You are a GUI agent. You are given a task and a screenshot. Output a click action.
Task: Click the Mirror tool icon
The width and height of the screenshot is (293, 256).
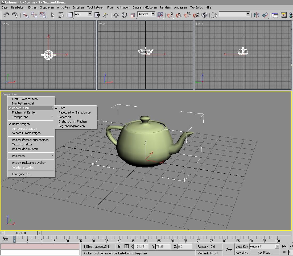coord(257,15)
